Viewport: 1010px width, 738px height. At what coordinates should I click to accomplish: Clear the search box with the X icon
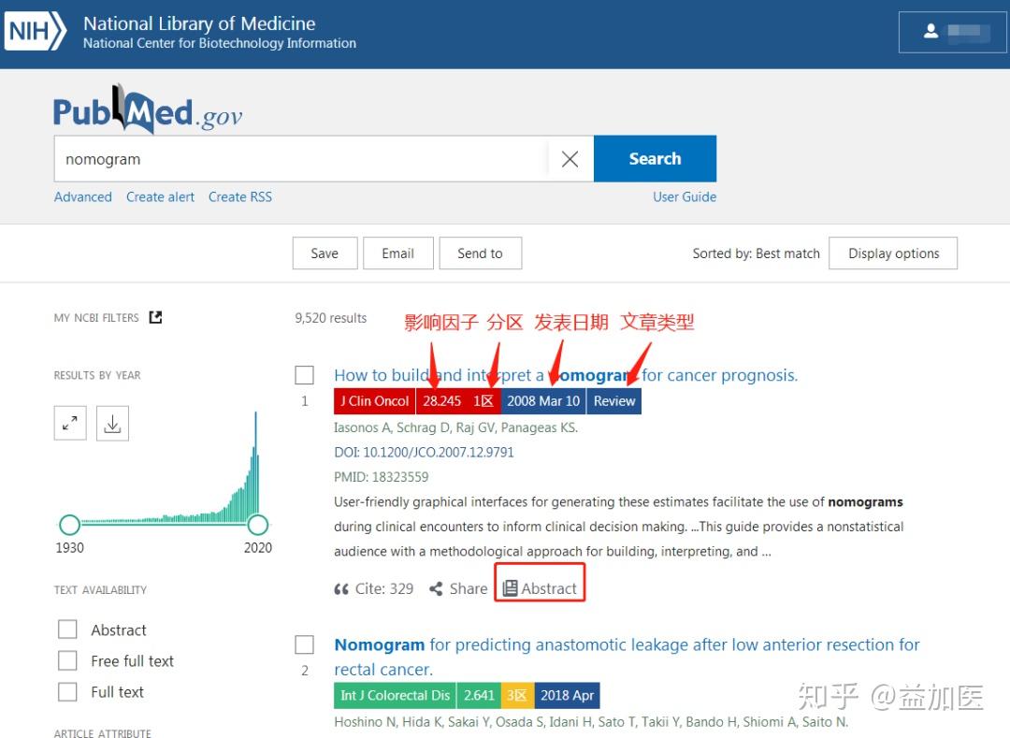[570, 158]
